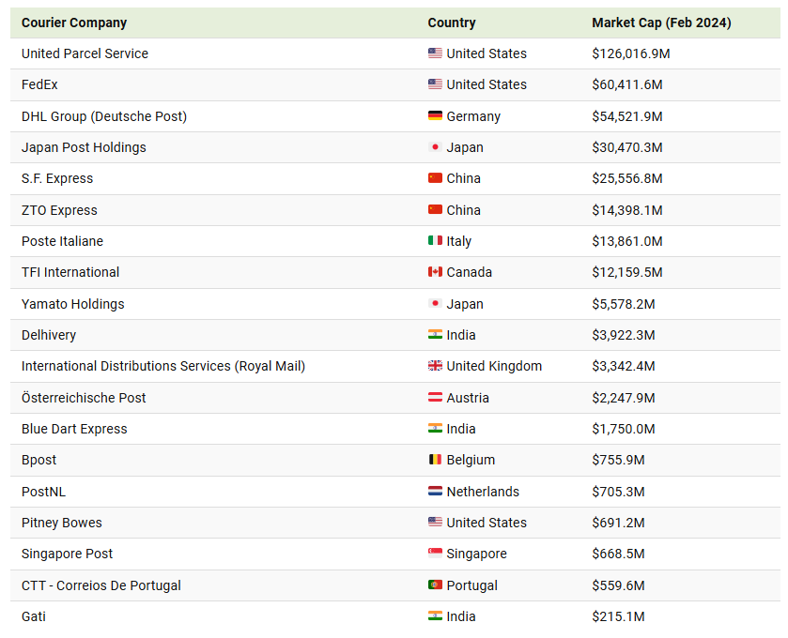Click the Courier Company column header
The height and width of the screenshot is (638, 788).
(74, 23)
